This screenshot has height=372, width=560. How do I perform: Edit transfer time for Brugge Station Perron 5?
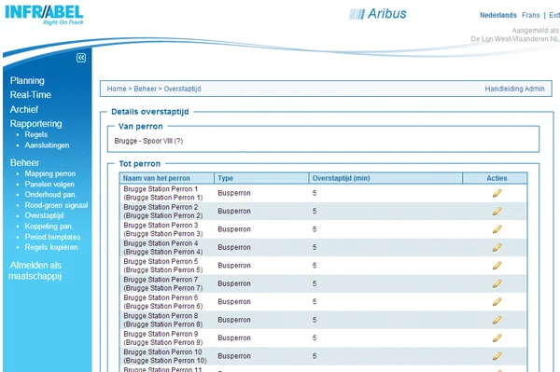point(497,266)
